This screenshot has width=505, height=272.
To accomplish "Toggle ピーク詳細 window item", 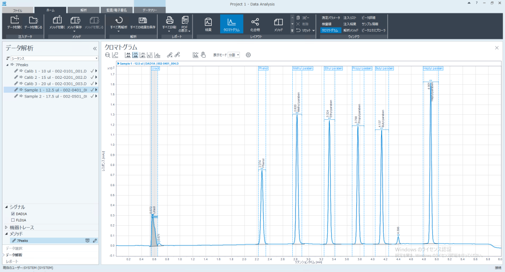I will point(368,18).
